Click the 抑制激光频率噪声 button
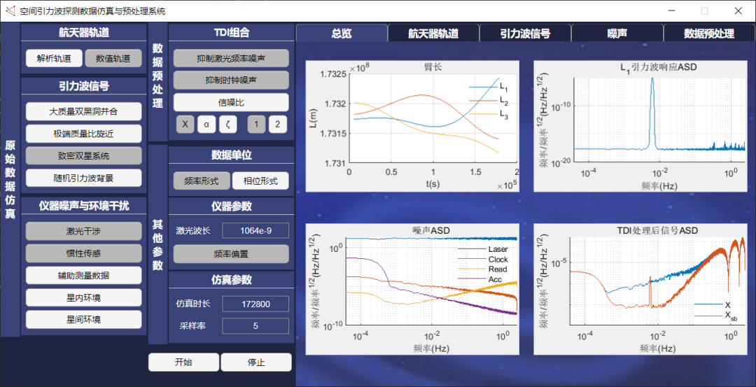This screenshot has height=387, width=756. tap(231, 58)
